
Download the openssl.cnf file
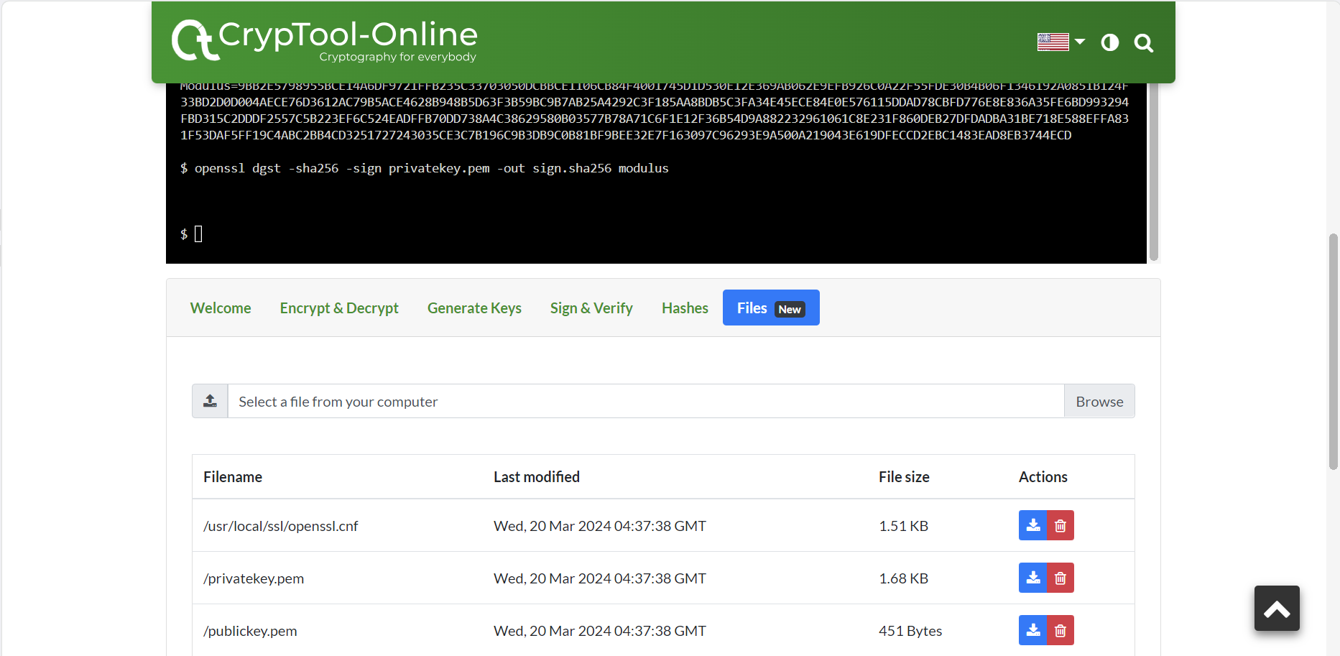(x=1033, y=525)
